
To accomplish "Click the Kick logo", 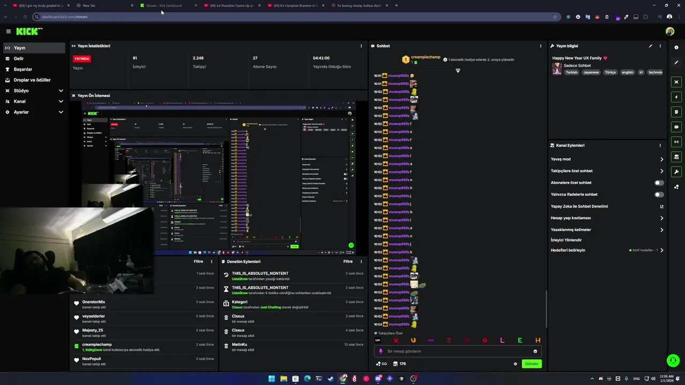I will (x=29, y=32).
